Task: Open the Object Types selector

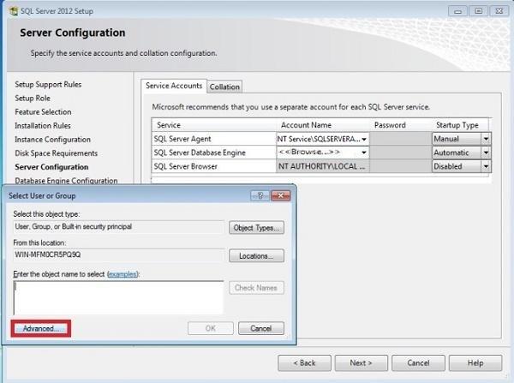Action: (x=256, y=228)
